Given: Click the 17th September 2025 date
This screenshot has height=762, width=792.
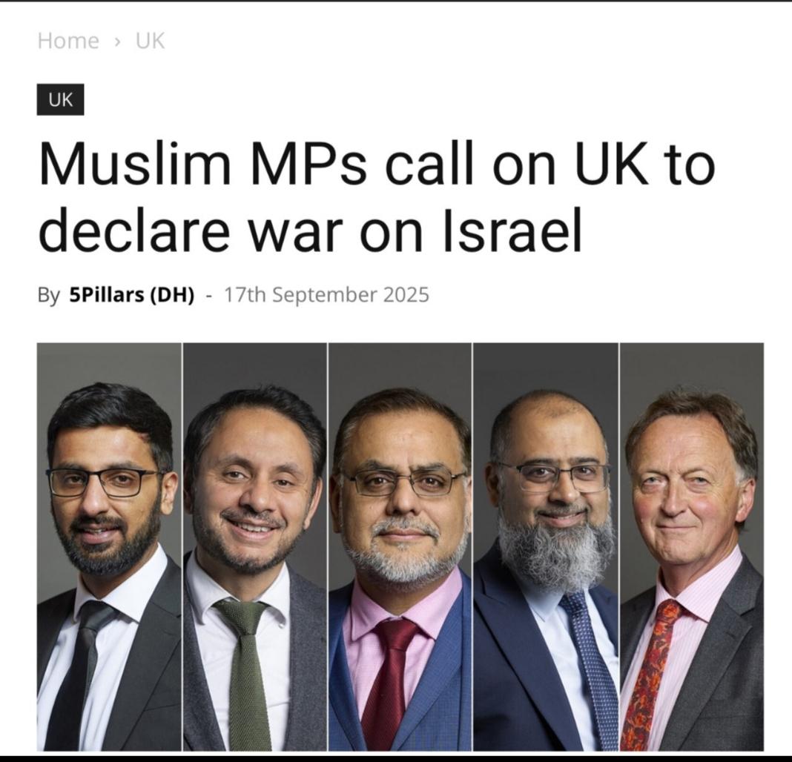Looking at the screenshot, I should coord(326,295).
